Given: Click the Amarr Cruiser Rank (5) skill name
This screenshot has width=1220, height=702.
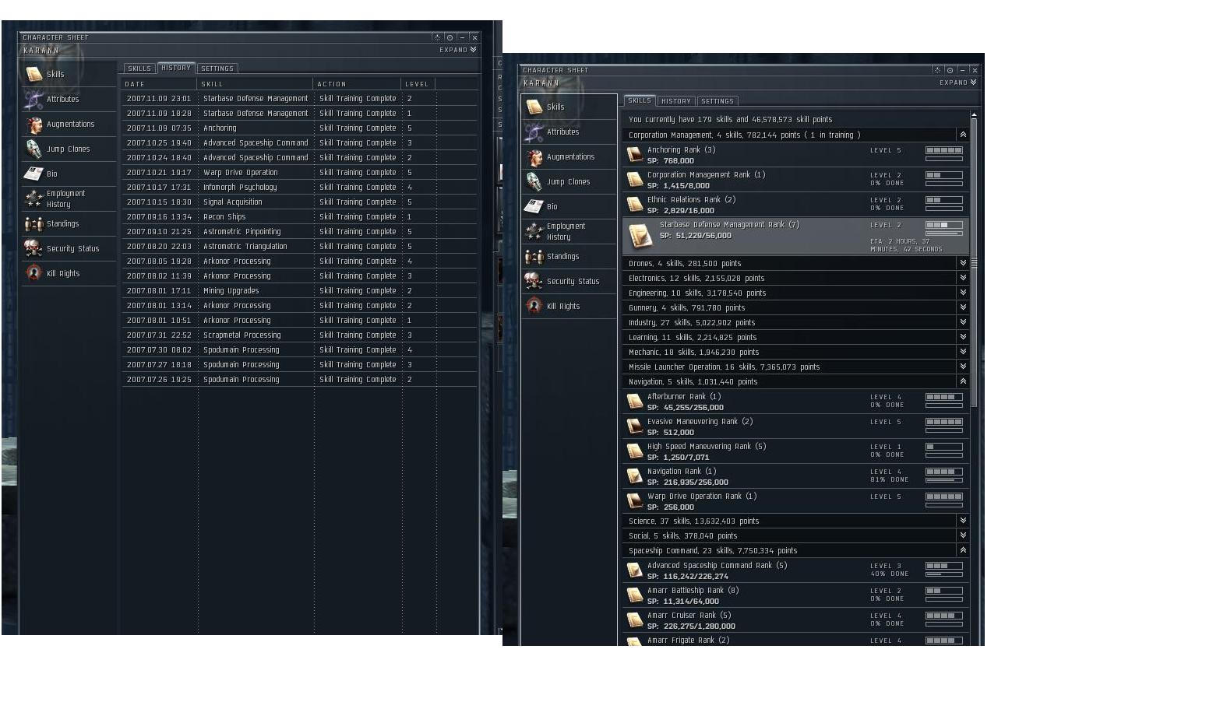Looking at the screenshot, I should pyautogui.click(x=689, y=616).
